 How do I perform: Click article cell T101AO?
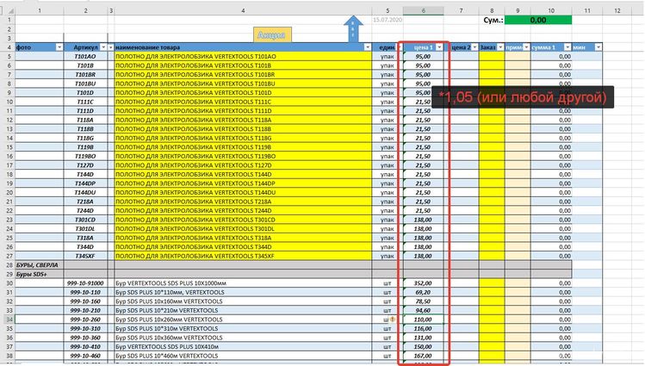point(85,56)
